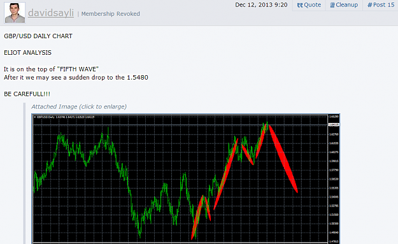398x244 pixels.
Task: Quote this post
Action: pyautogui.click(x=309, y=5)
